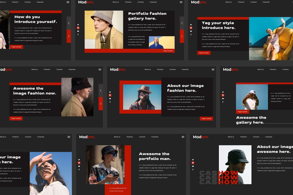This screenshot has width=293, height=195.
Task: Click YouTube icon on 'Portfolio fashion gallery' slide
Action: click(x=78, y=31)
